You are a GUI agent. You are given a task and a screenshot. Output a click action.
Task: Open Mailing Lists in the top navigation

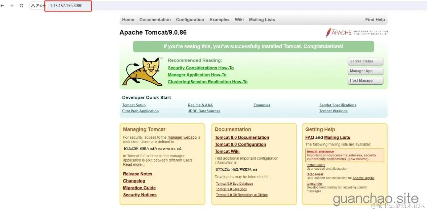click(x=262, y=20)
